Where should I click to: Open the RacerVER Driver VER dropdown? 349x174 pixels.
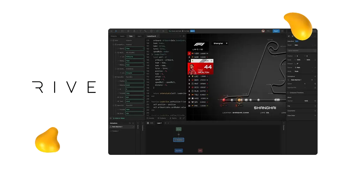click(135, 113)
